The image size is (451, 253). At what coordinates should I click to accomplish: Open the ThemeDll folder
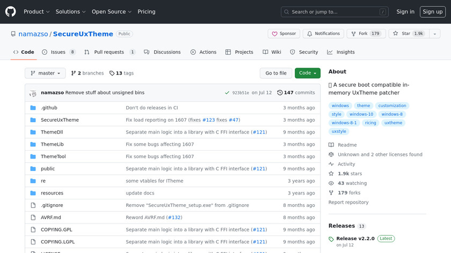tap(53, 132)
